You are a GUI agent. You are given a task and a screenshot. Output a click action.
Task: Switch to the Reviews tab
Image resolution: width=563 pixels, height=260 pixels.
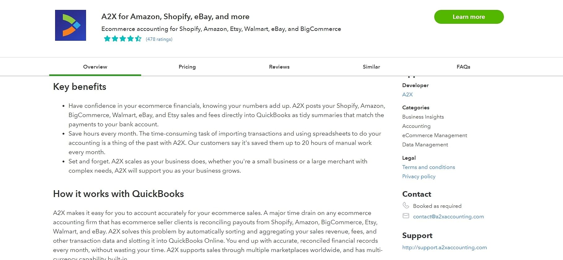point(279,67)
